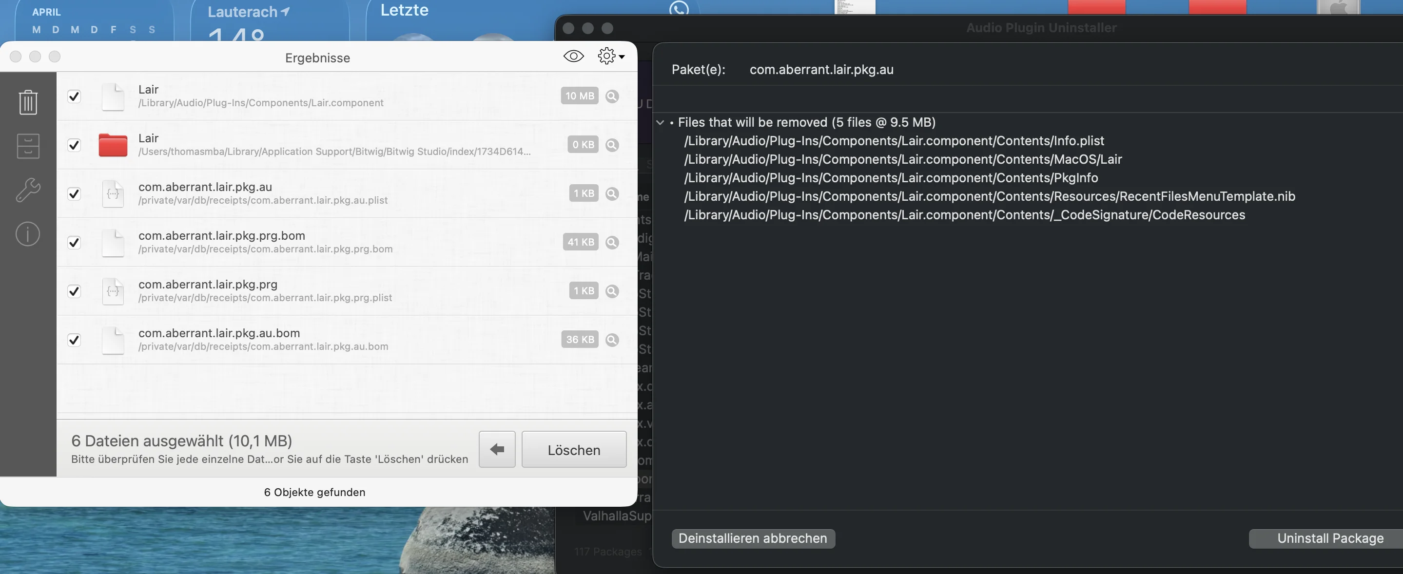Select the RecentFilesMenuTemplate.nib path line
The image size is (1403, 574).
point(990,196)
